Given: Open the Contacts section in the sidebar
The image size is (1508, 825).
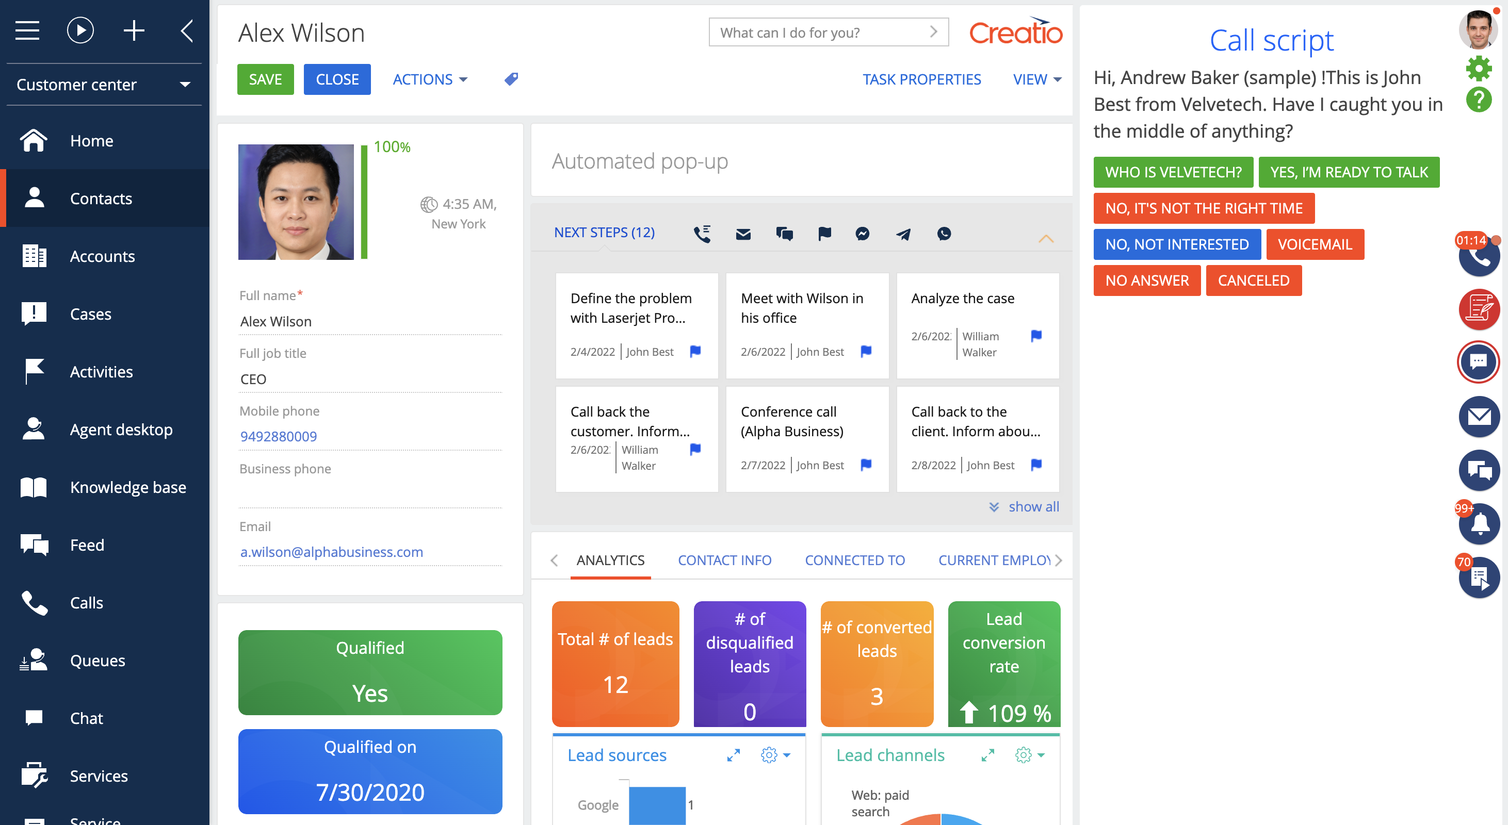Looking at the screenshot, I should (x=101, y=199).
